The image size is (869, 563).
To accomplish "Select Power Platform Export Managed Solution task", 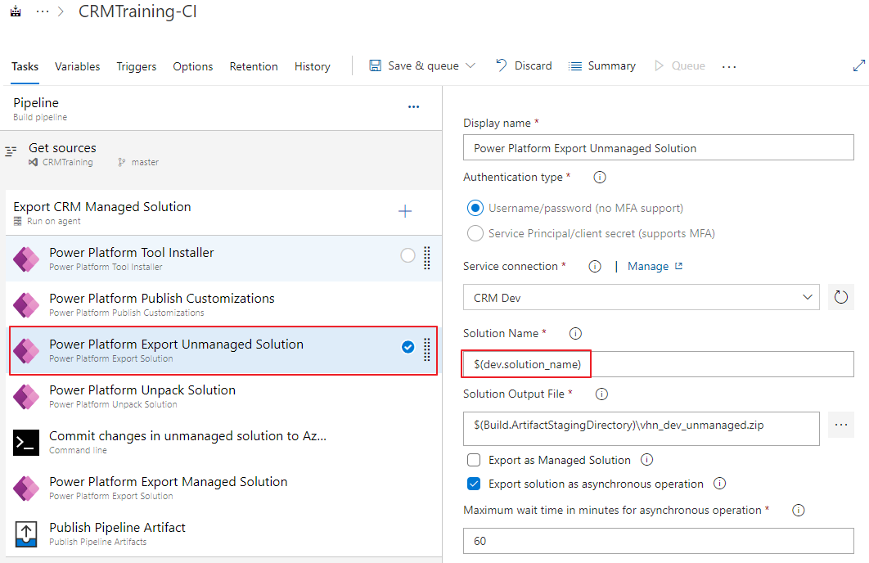I will [x=224, y=489].
